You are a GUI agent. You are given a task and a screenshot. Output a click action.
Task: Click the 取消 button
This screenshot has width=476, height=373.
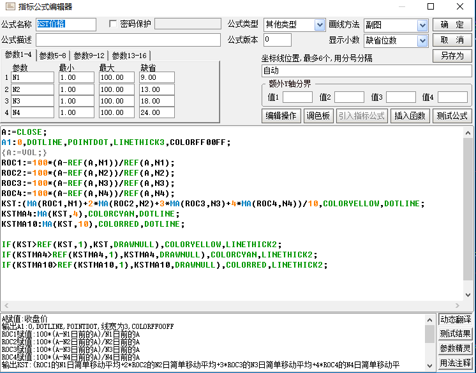click(452, 40)
